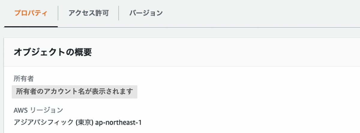Click the 所有者 field label
This screenshot has height=133, width=360.
(x=24, y=79)
